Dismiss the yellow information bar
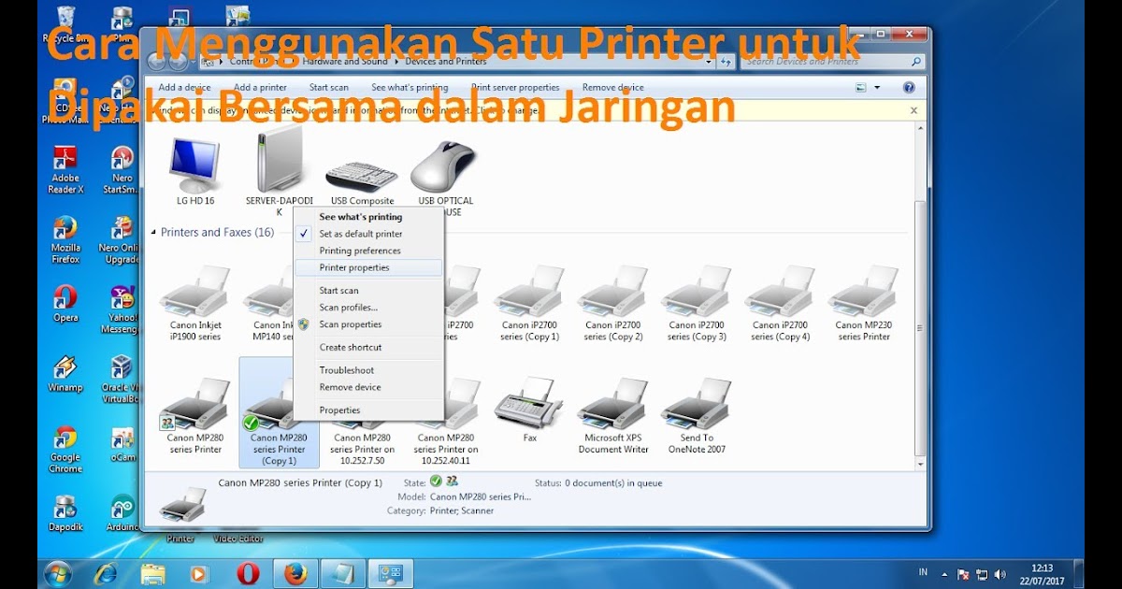This screenshot has width=1122, height=589. pyautogui.click(x=913, y=110)
